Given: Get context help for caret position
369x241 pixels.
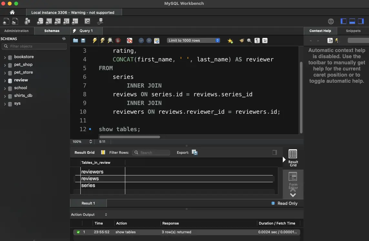Looking at the screenshot, I should tap(330, 40).
